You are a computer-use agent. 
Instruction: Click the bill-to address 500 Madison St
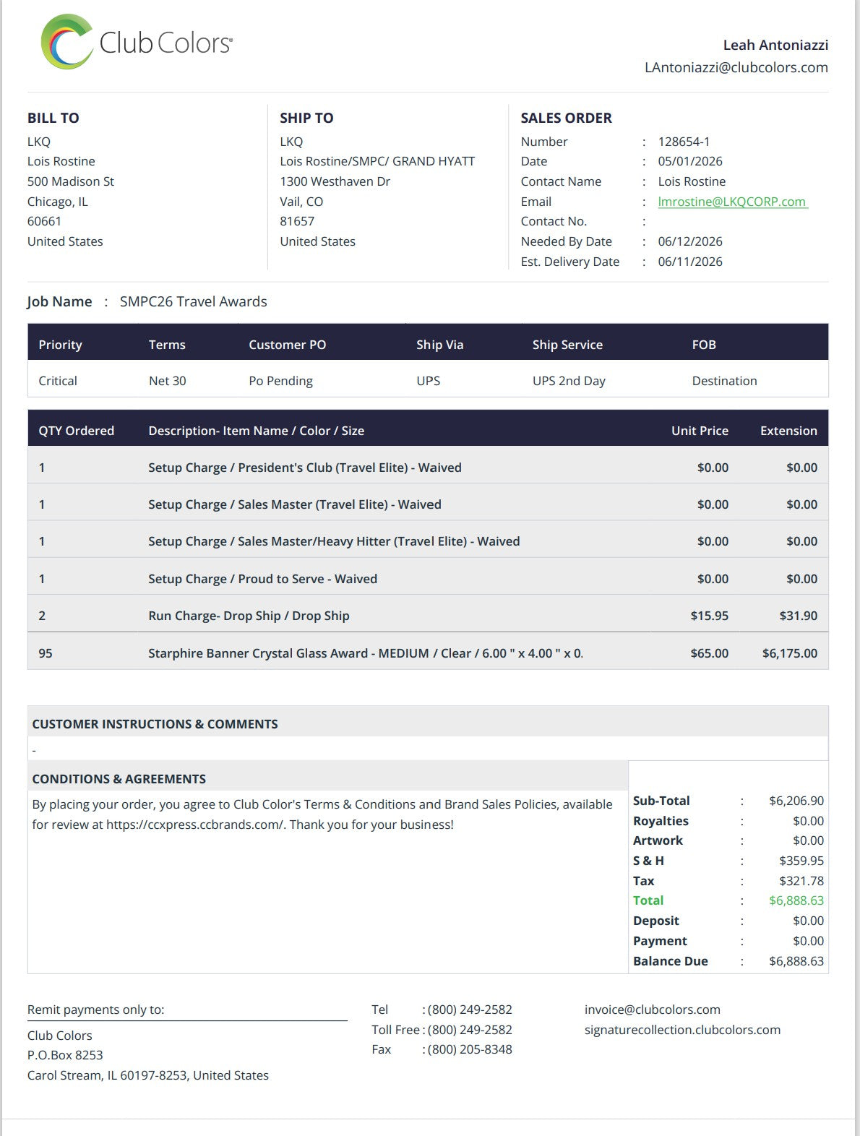point(71,181)
